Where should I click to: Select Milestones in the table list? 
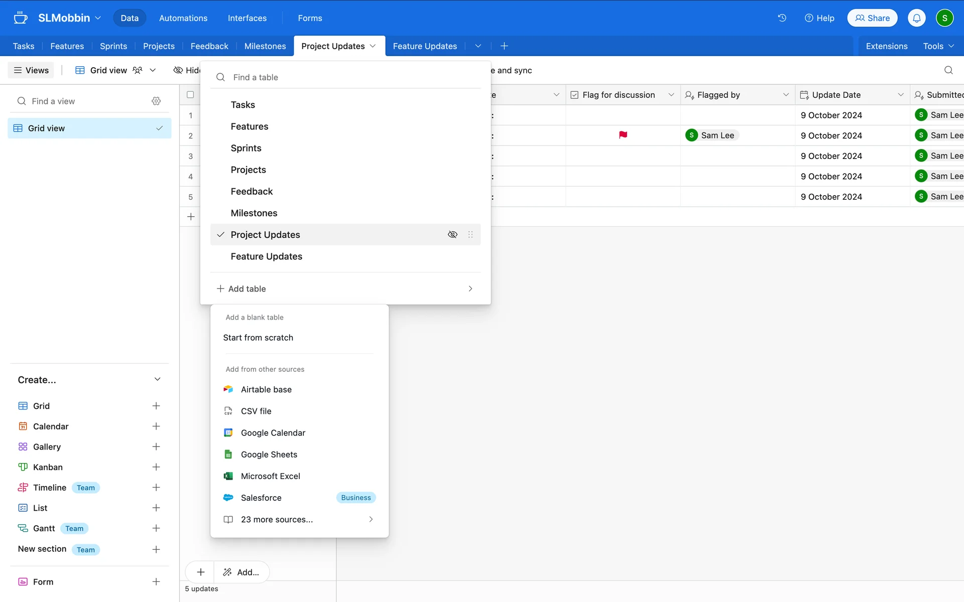tap(254, 213)
